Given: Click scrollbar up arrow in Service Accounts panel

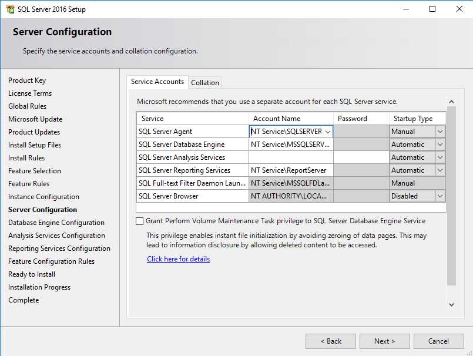Looking at the screenshot, I should tap(452, 102).
